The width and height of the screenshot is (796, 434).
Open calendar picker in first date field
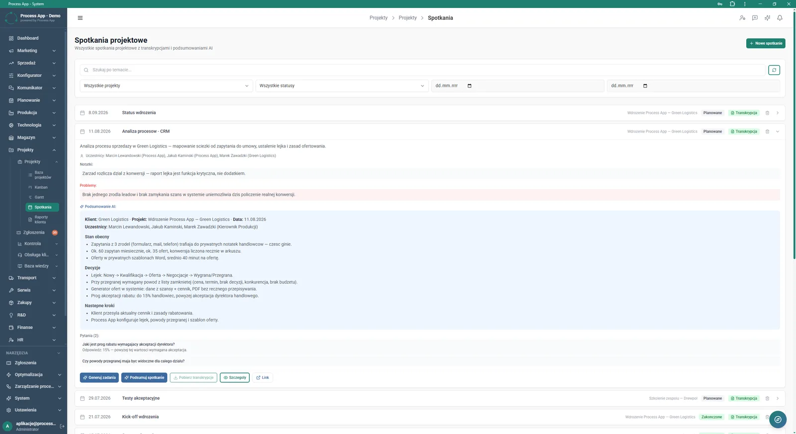pos(470,86)
